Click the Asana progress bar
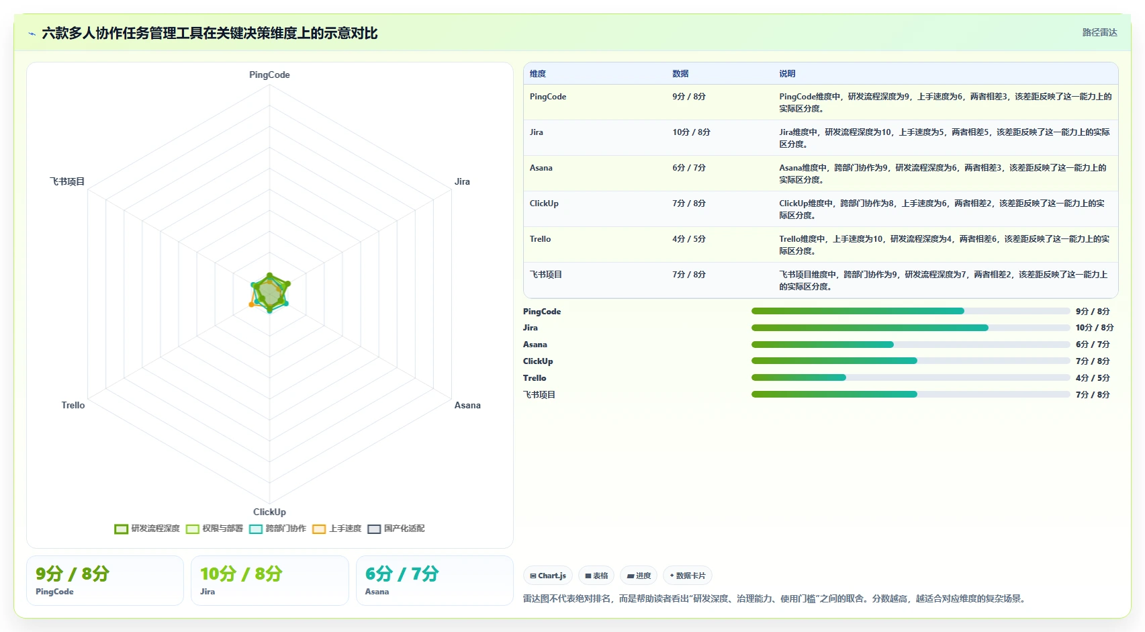The image size is (1145, 632). (911, 345)
